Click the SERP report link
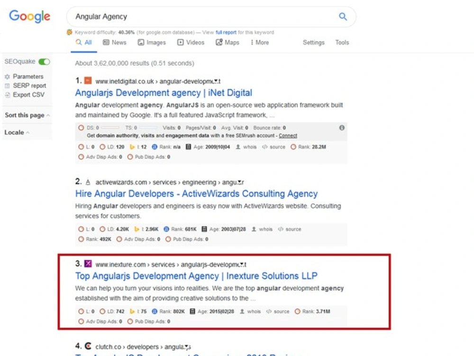 click(29, 85)
